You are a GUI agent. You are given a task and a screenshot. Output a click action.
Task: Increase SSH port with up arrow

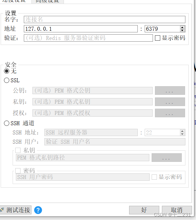[182, 131]
